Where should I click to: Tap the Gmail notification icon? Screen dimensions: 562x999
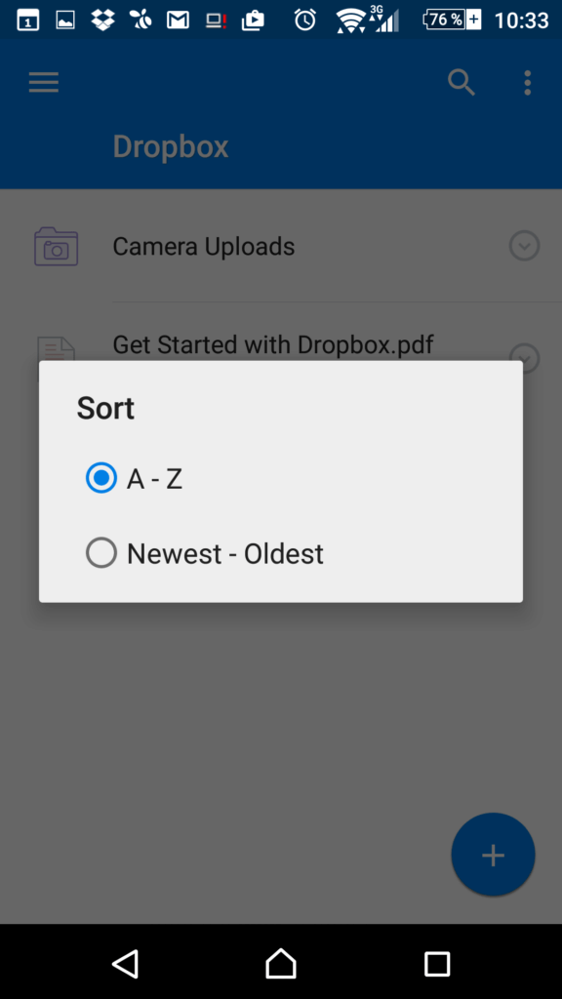[178, 20]
